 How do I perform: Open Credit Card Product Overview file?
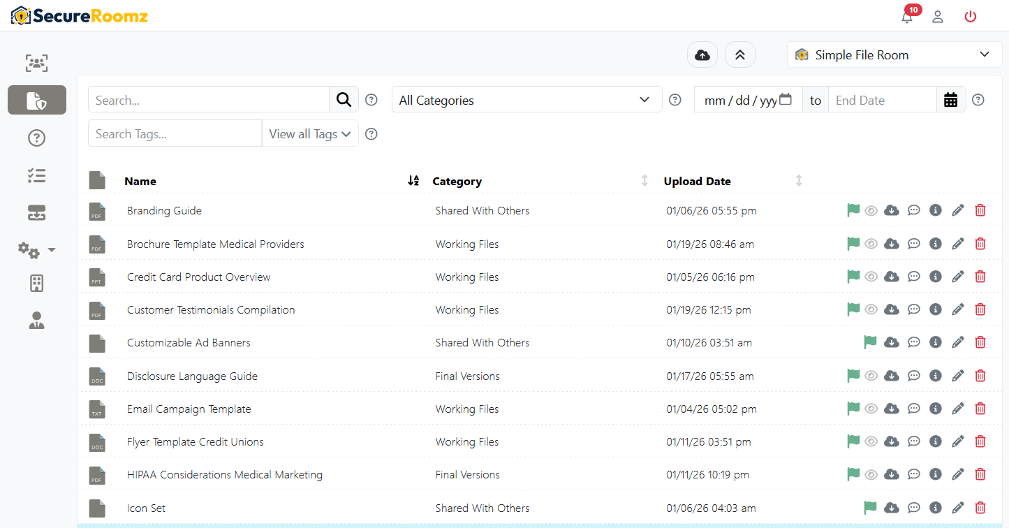click(199, 277)
